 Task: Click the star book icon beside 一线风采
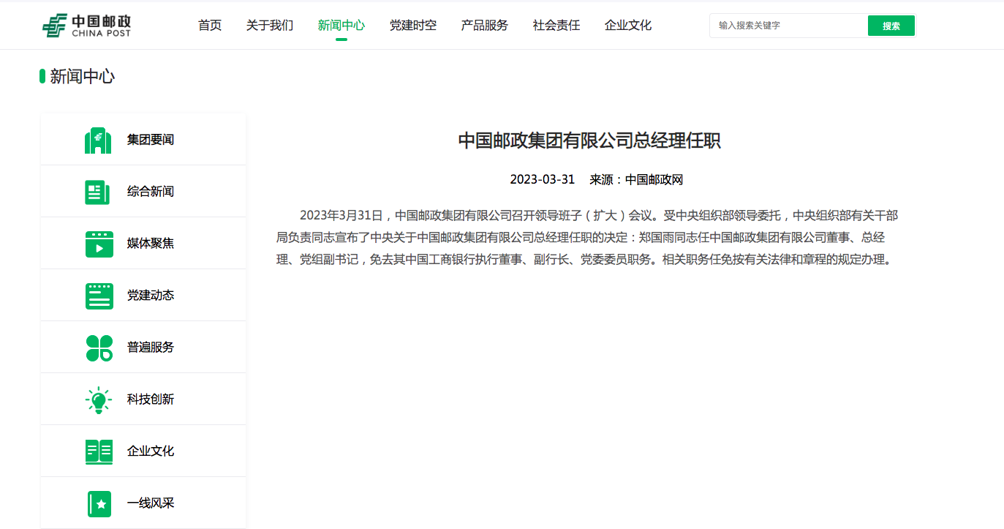coord(99,503)
